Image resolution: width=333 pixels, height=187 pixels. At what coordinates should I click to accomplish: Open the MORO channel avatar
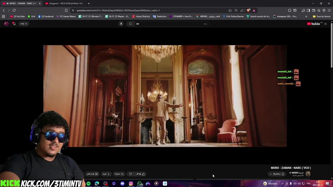(308, 174)
